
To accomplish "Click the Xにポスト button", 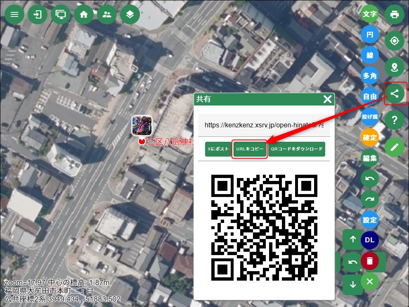I will 218,149.
